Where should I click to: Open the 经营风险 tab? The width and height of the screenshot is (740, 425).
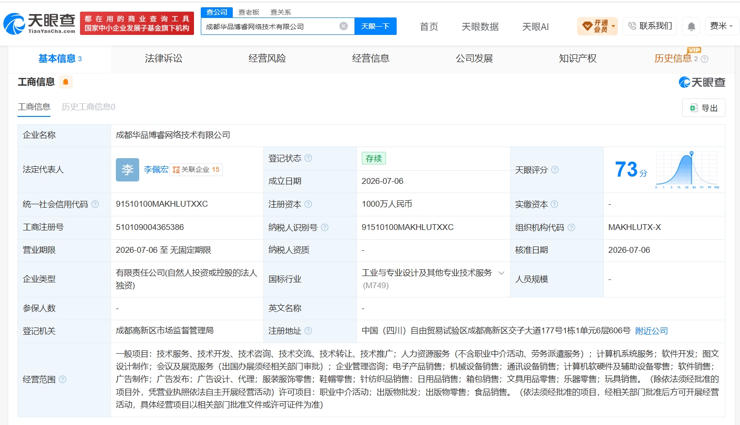(x=267, y=59)
